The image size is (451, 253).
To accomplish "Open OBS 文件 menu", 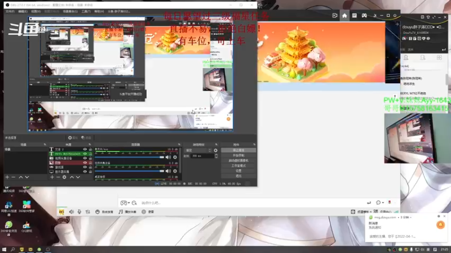I will click(10, 11).
